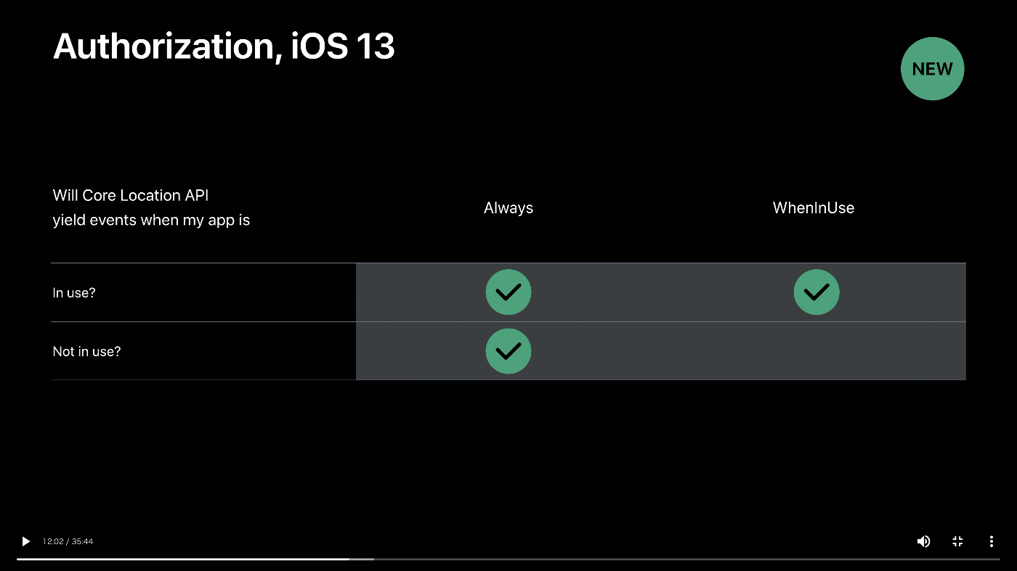Seek on the video progress bar
The height and width of the screenshot is (571, 1017).
point(508,559)
